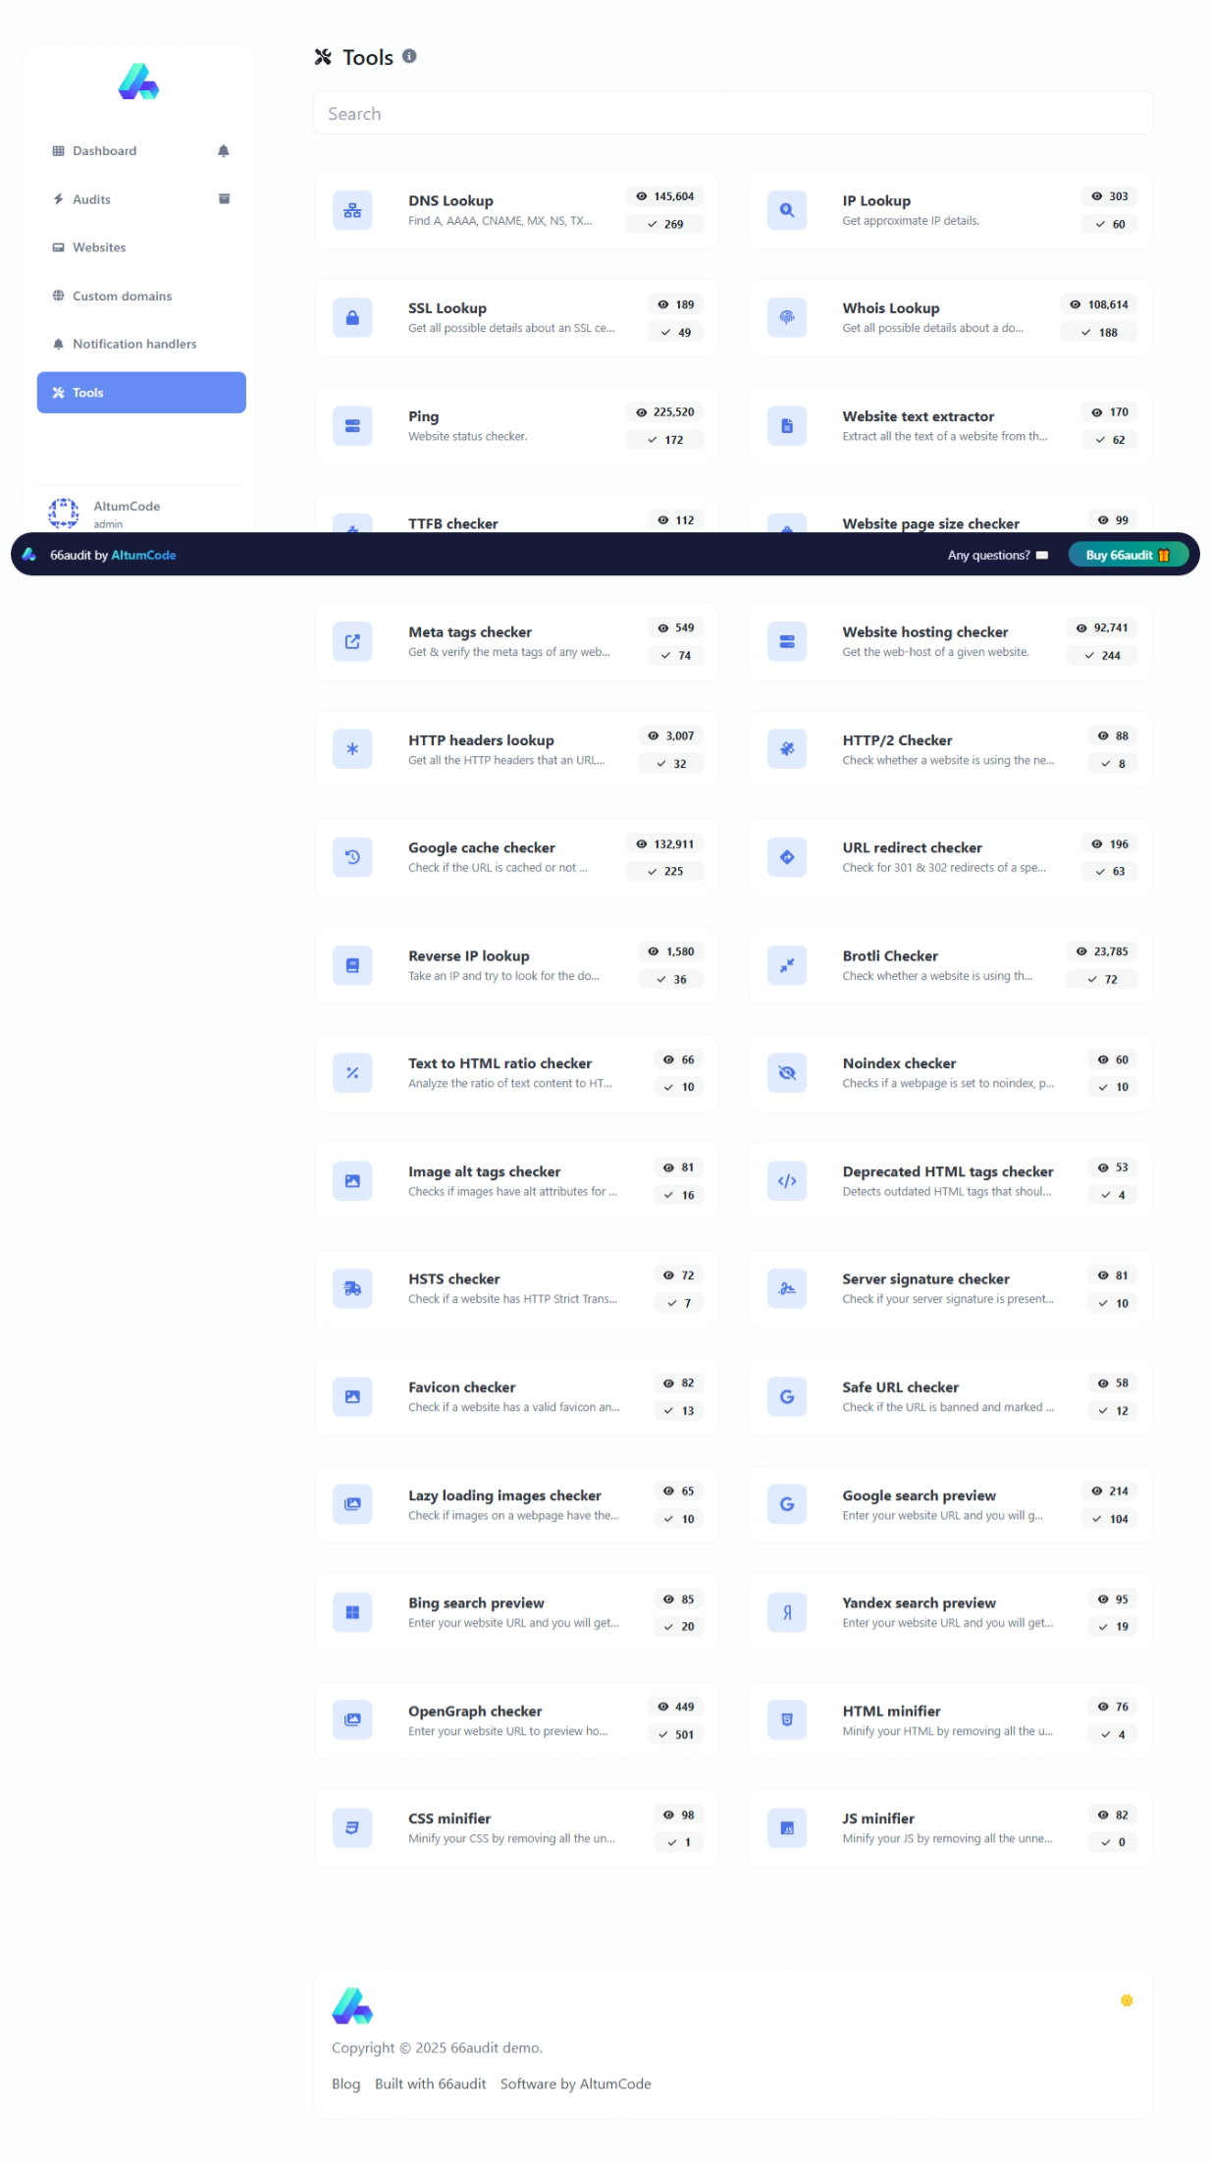Select the Google cache checker history icon
The image size is (1211, 2163).
[x=352, y=857]
